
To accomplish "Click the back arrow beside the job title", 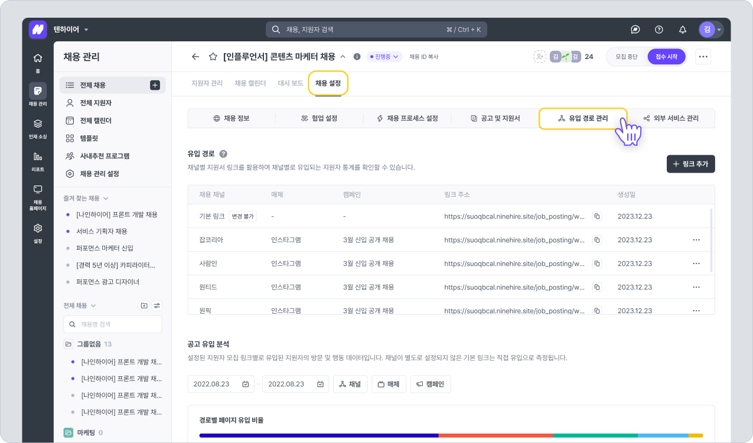I will tap(195, 57).
